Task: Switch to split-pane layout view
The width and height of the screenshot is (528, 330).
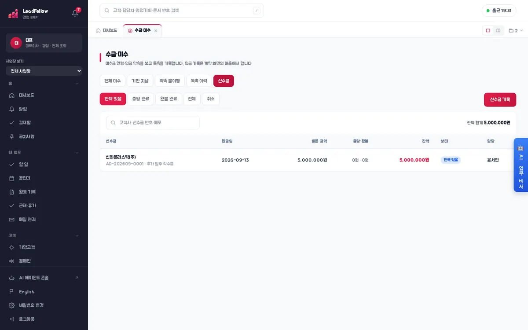Action: 498,30
